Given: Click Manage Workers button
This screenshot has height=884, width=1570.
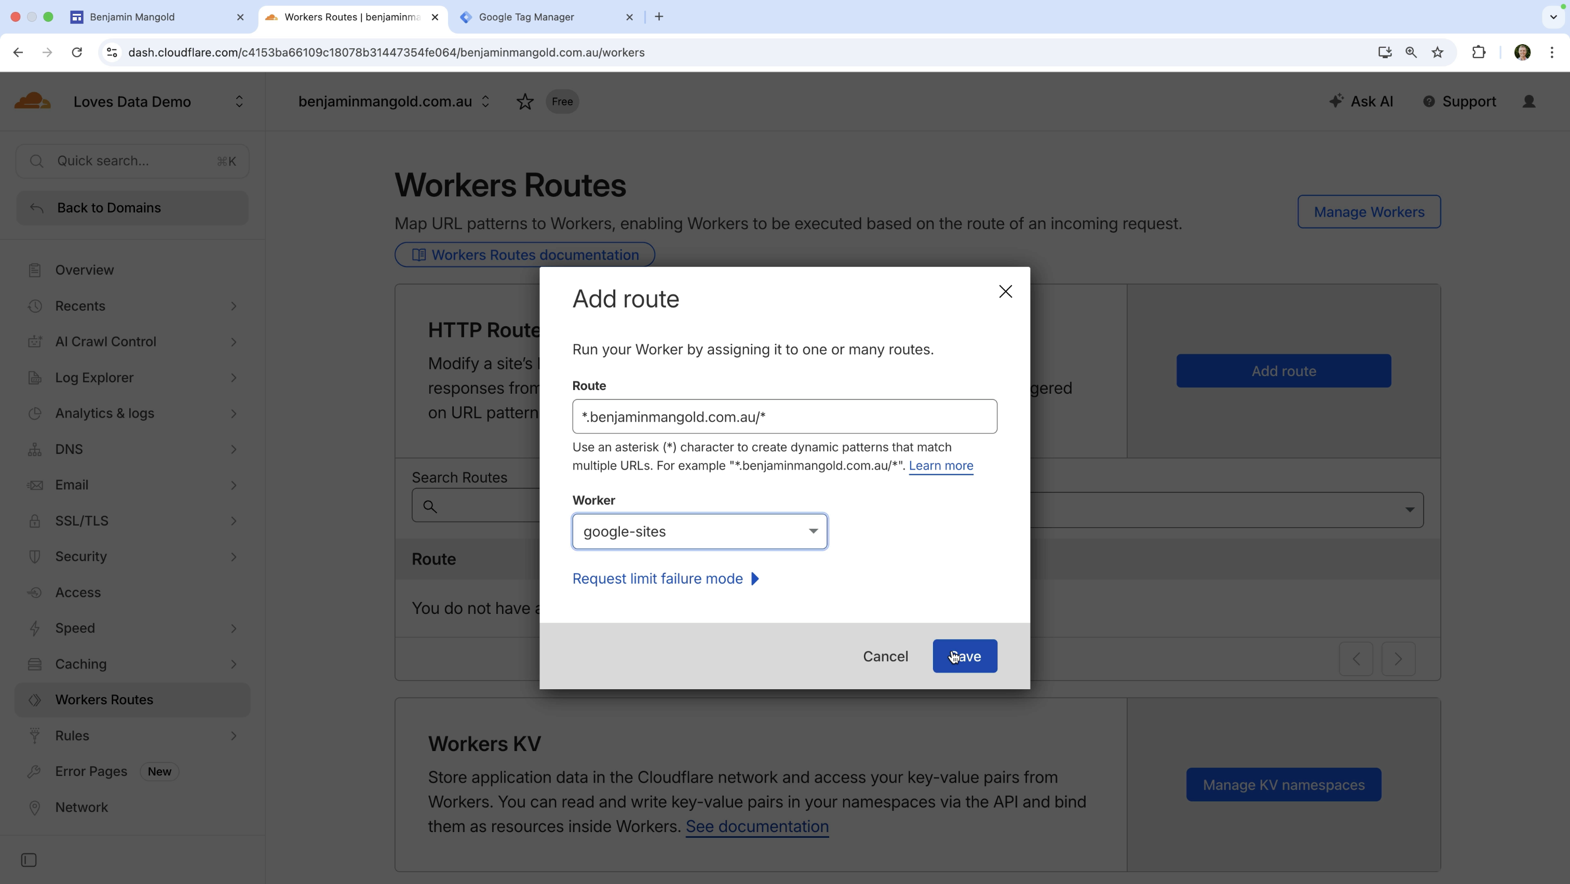Looking at the screenshot, I should [1369, 211].
